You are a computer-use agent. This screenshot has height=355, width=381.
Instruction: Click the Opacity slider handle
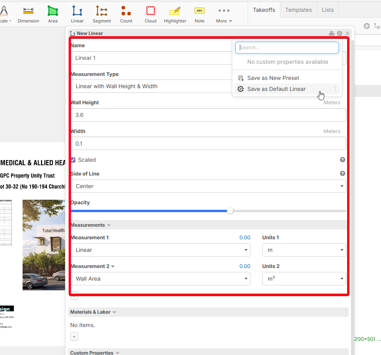click(x=230, y=211)
